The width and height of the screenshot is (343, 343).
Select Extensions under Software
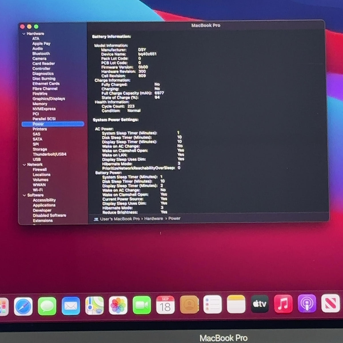(43, 221)
